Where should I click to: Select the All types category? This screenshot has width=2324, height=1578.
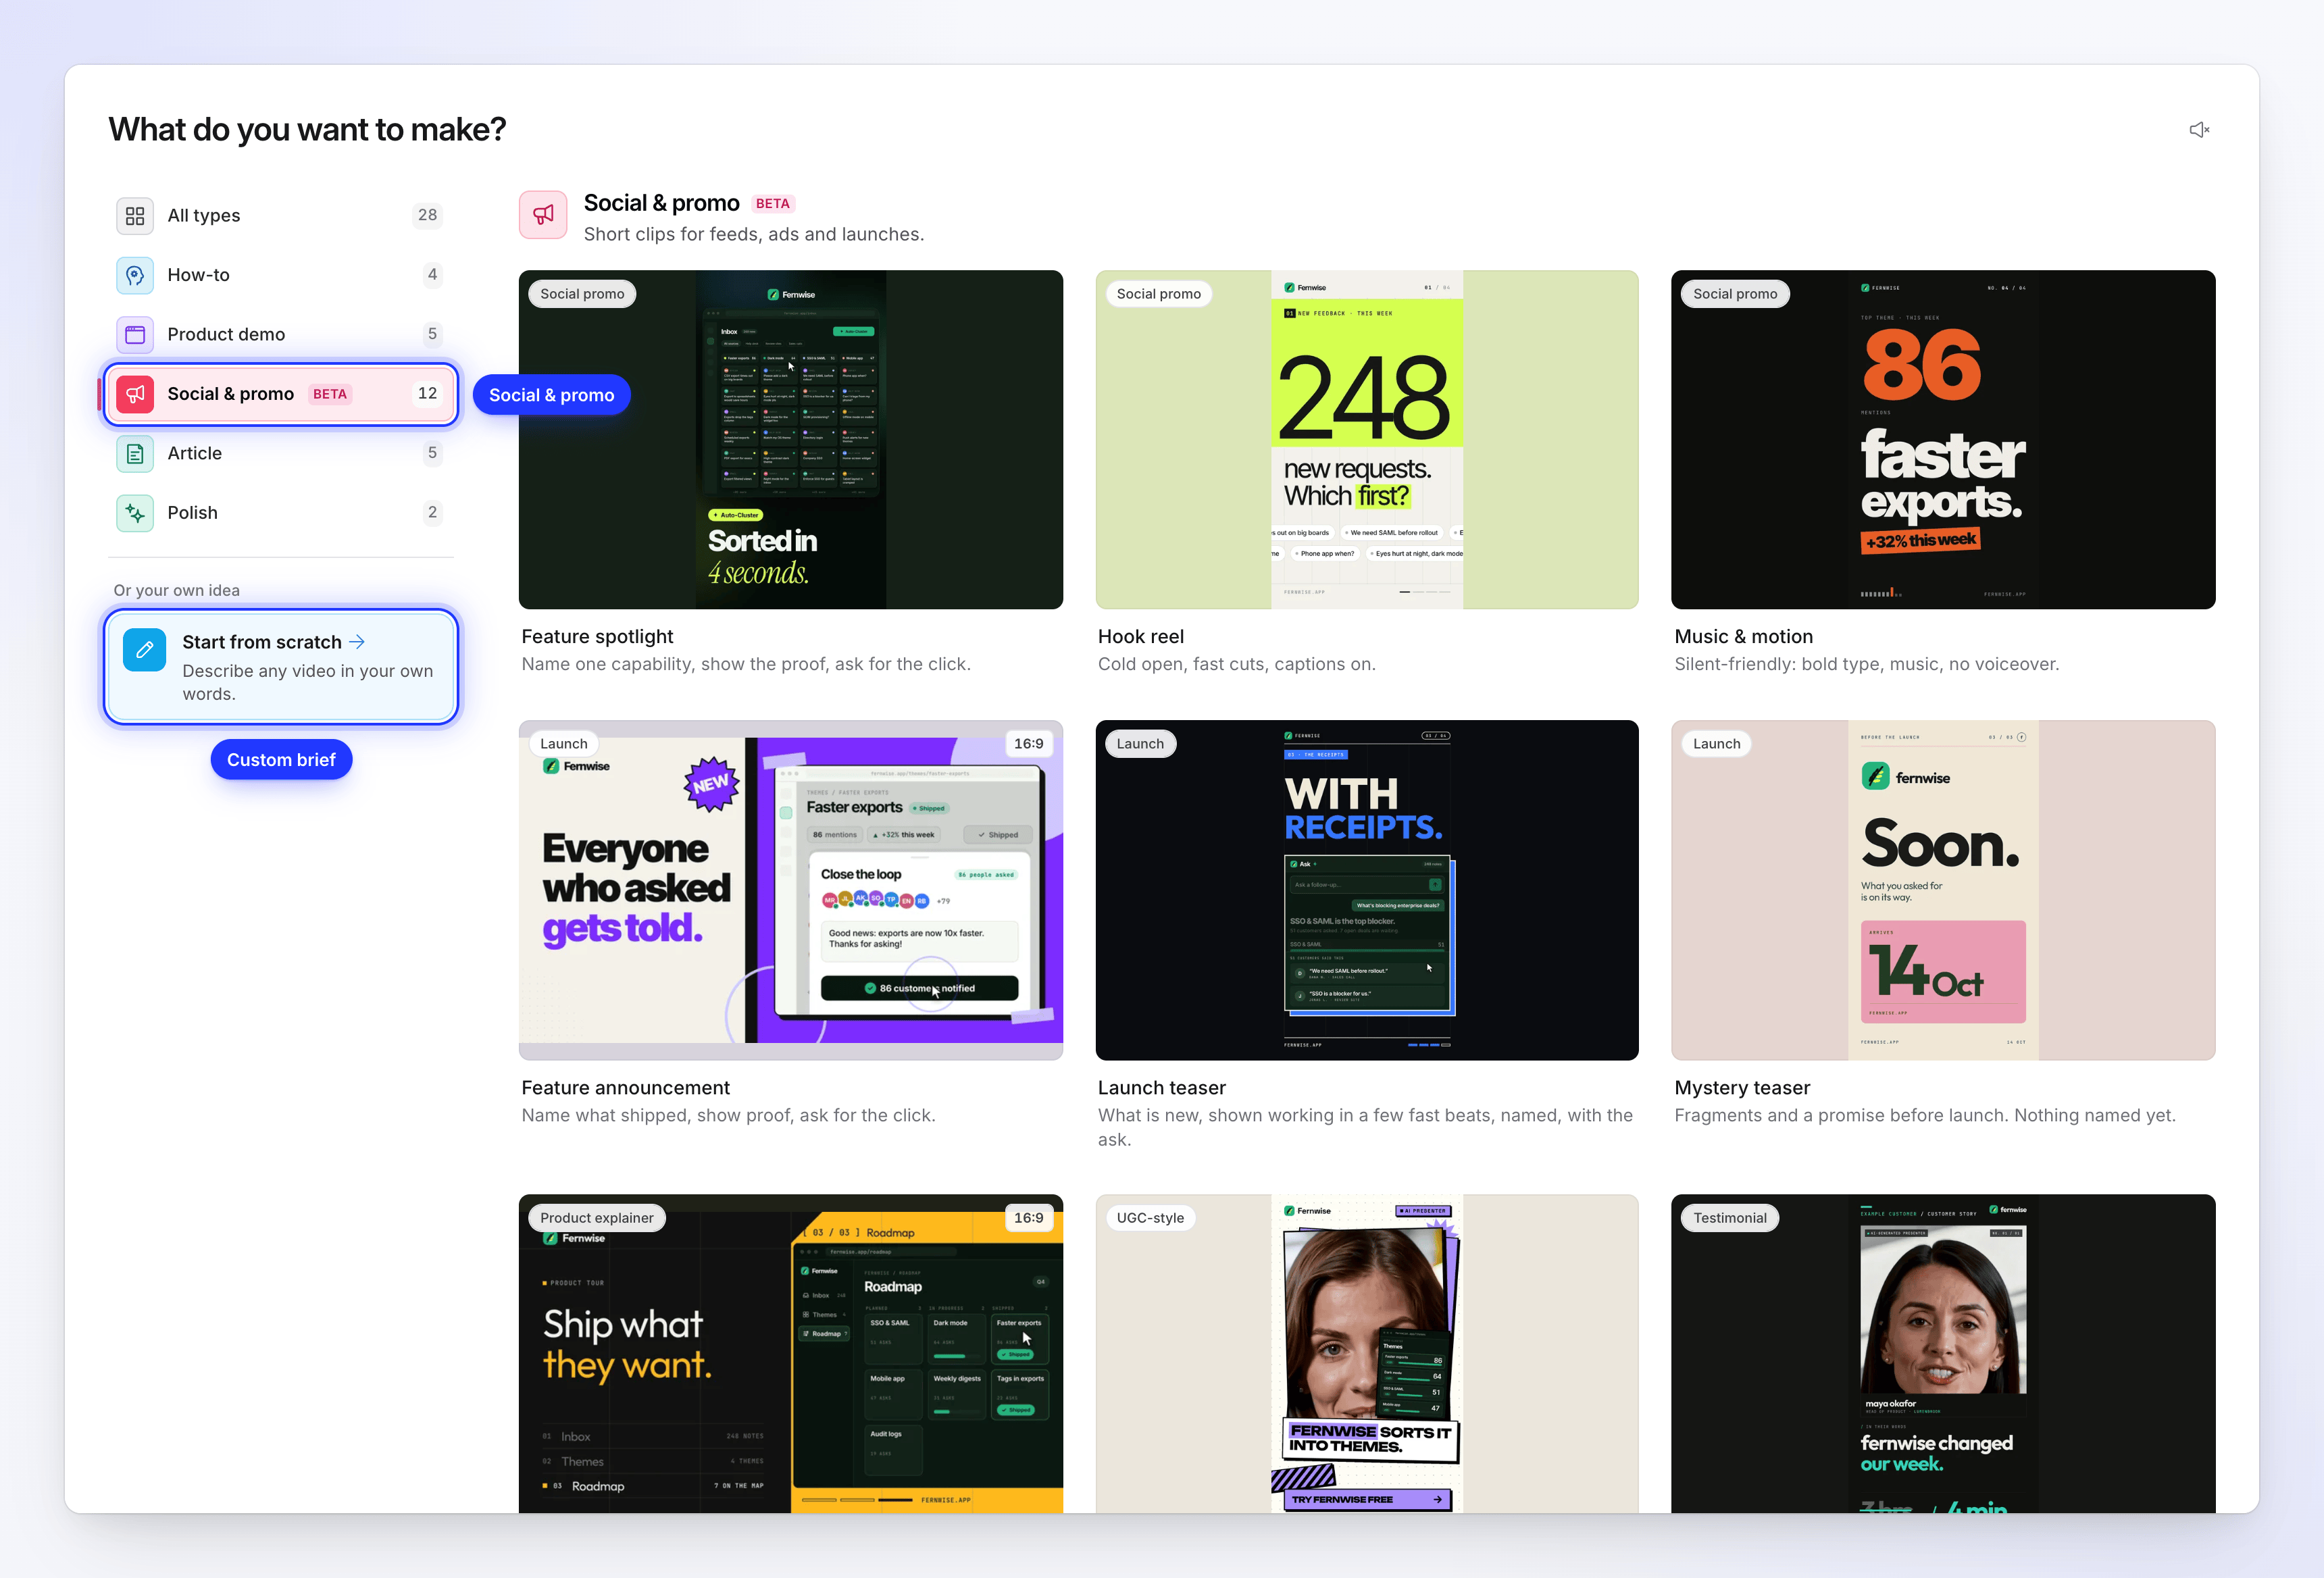point(280,216)
